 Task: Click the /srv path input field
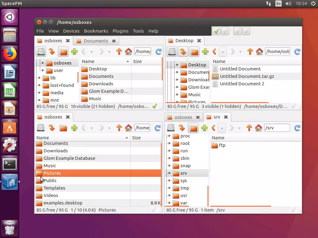[277, 128]
